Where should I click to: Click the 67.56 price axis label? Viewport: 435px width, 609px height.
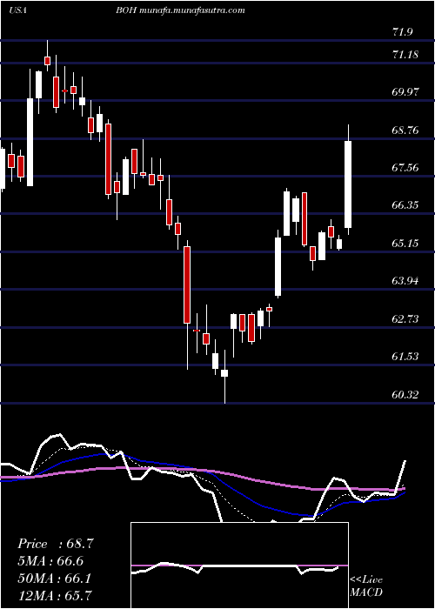click(405, 168)
